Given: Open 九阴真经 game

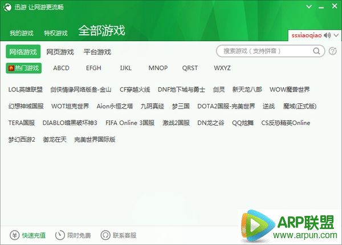Looking at the screenshot, I should (152, 106).
